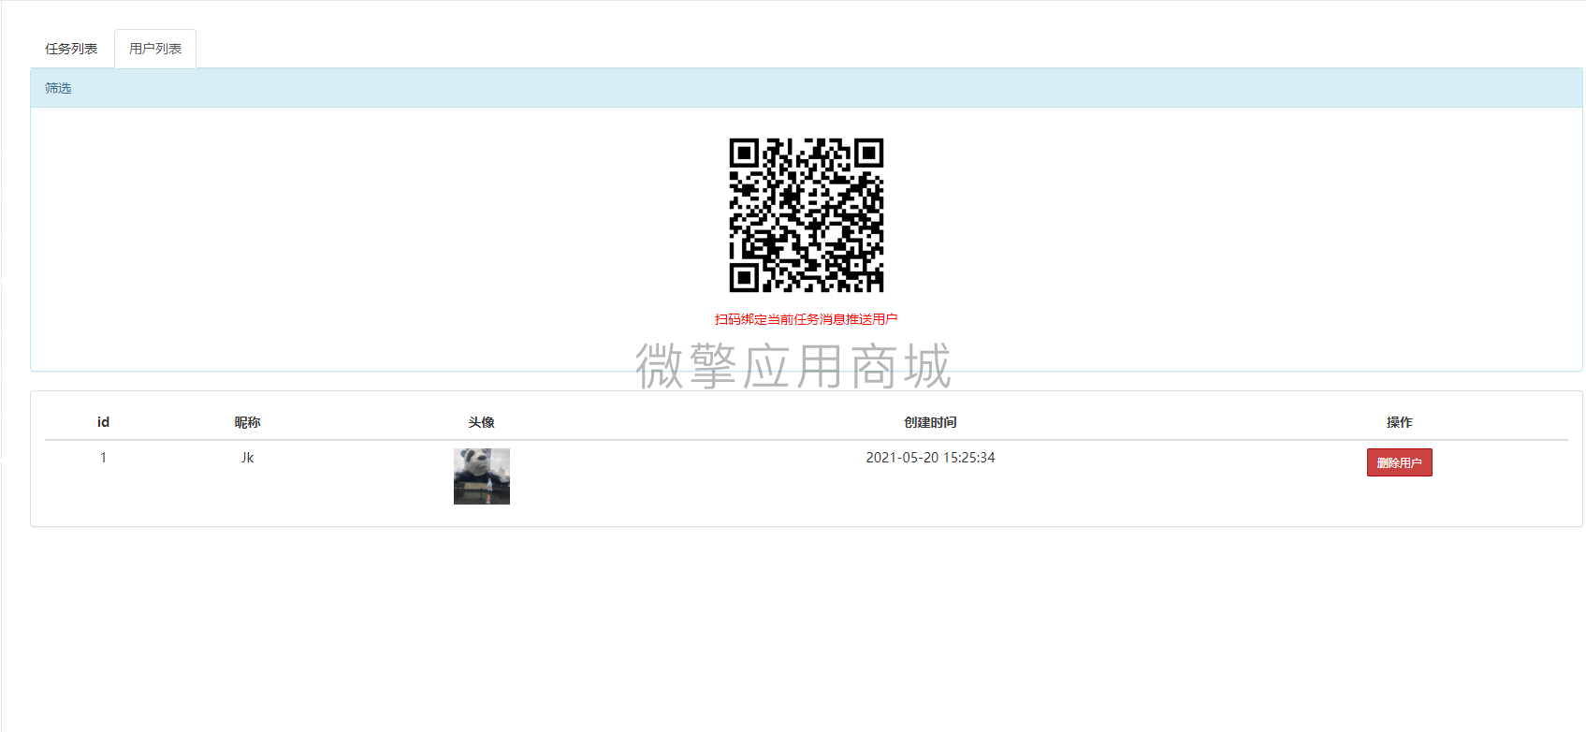This screenshot has width=1586, height=732.
Task: Click the 操作 column header
Action: click(x=1399, y=422)
